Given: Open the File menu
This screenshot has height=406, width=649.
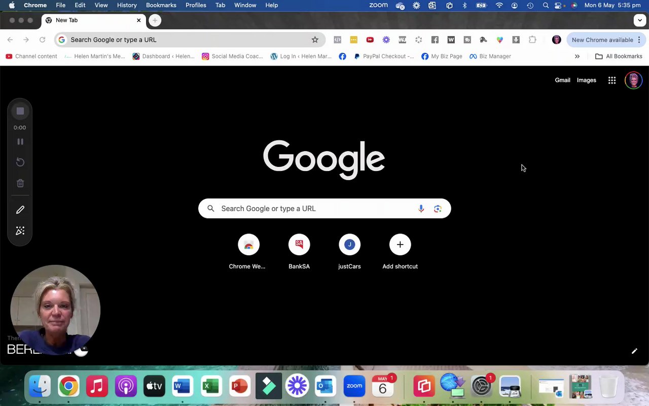Looking at the screenshot, I should click(x=60, y=5).
